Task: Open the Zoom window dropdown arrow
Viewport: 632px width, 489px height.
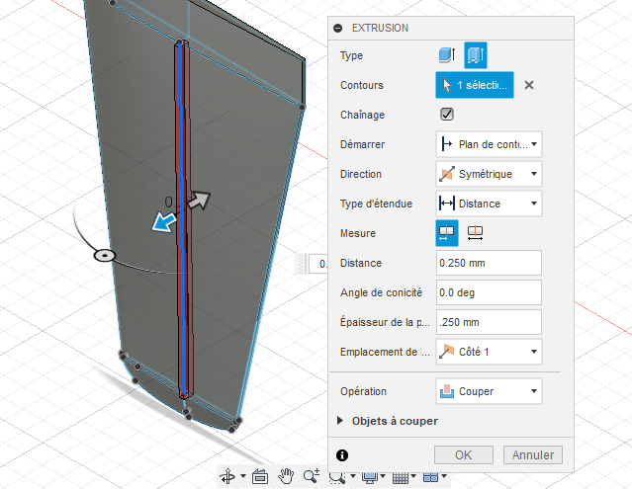Action: (x=353, y=476)
